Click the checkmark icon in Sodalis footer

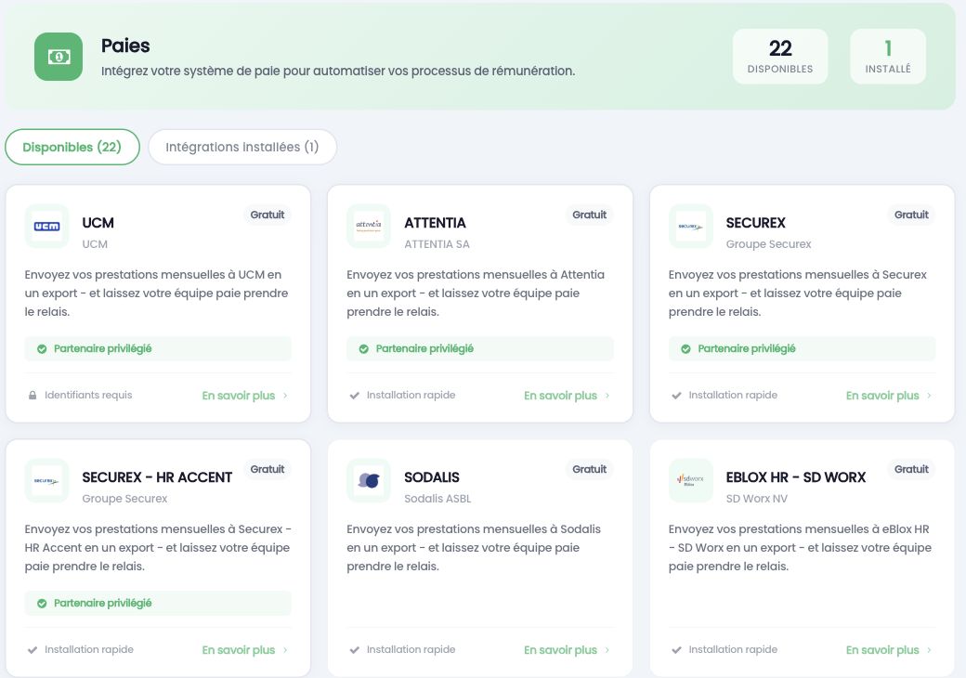coord(354,650)
